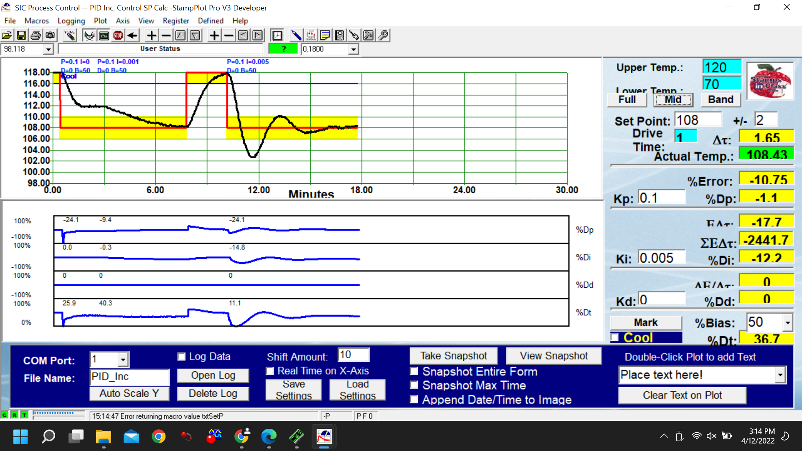Click the Open file folder icon
The width and height of the screenshot is (802, 451).
point(7,35)
